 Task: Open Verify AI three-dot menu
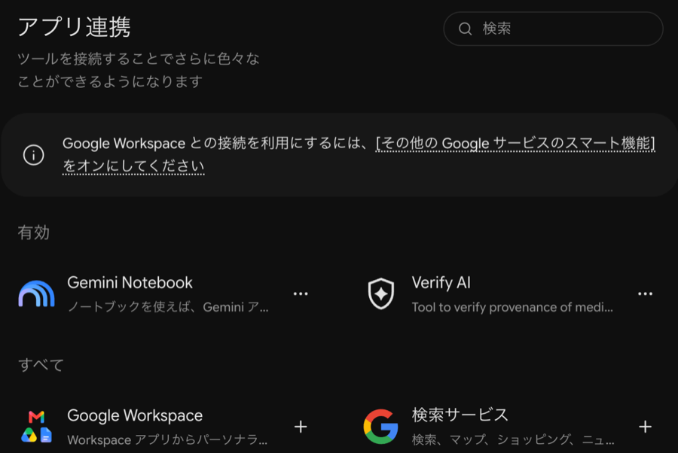pyautogui.click(x=645, y=293)
